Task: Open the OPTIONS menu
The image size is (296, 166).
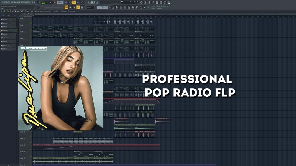Action: [x=24, y=2]
